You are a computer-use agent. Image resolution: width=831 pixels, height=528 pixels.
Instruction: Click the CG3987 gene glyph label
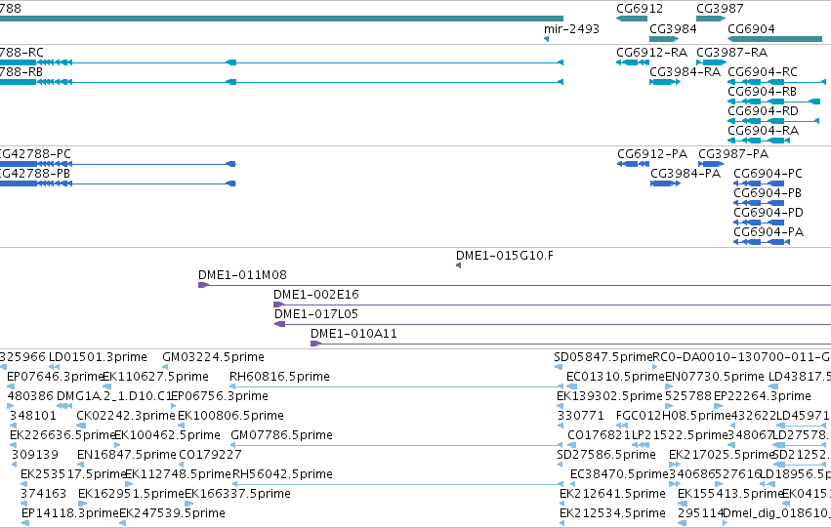[x=719, y=9]
